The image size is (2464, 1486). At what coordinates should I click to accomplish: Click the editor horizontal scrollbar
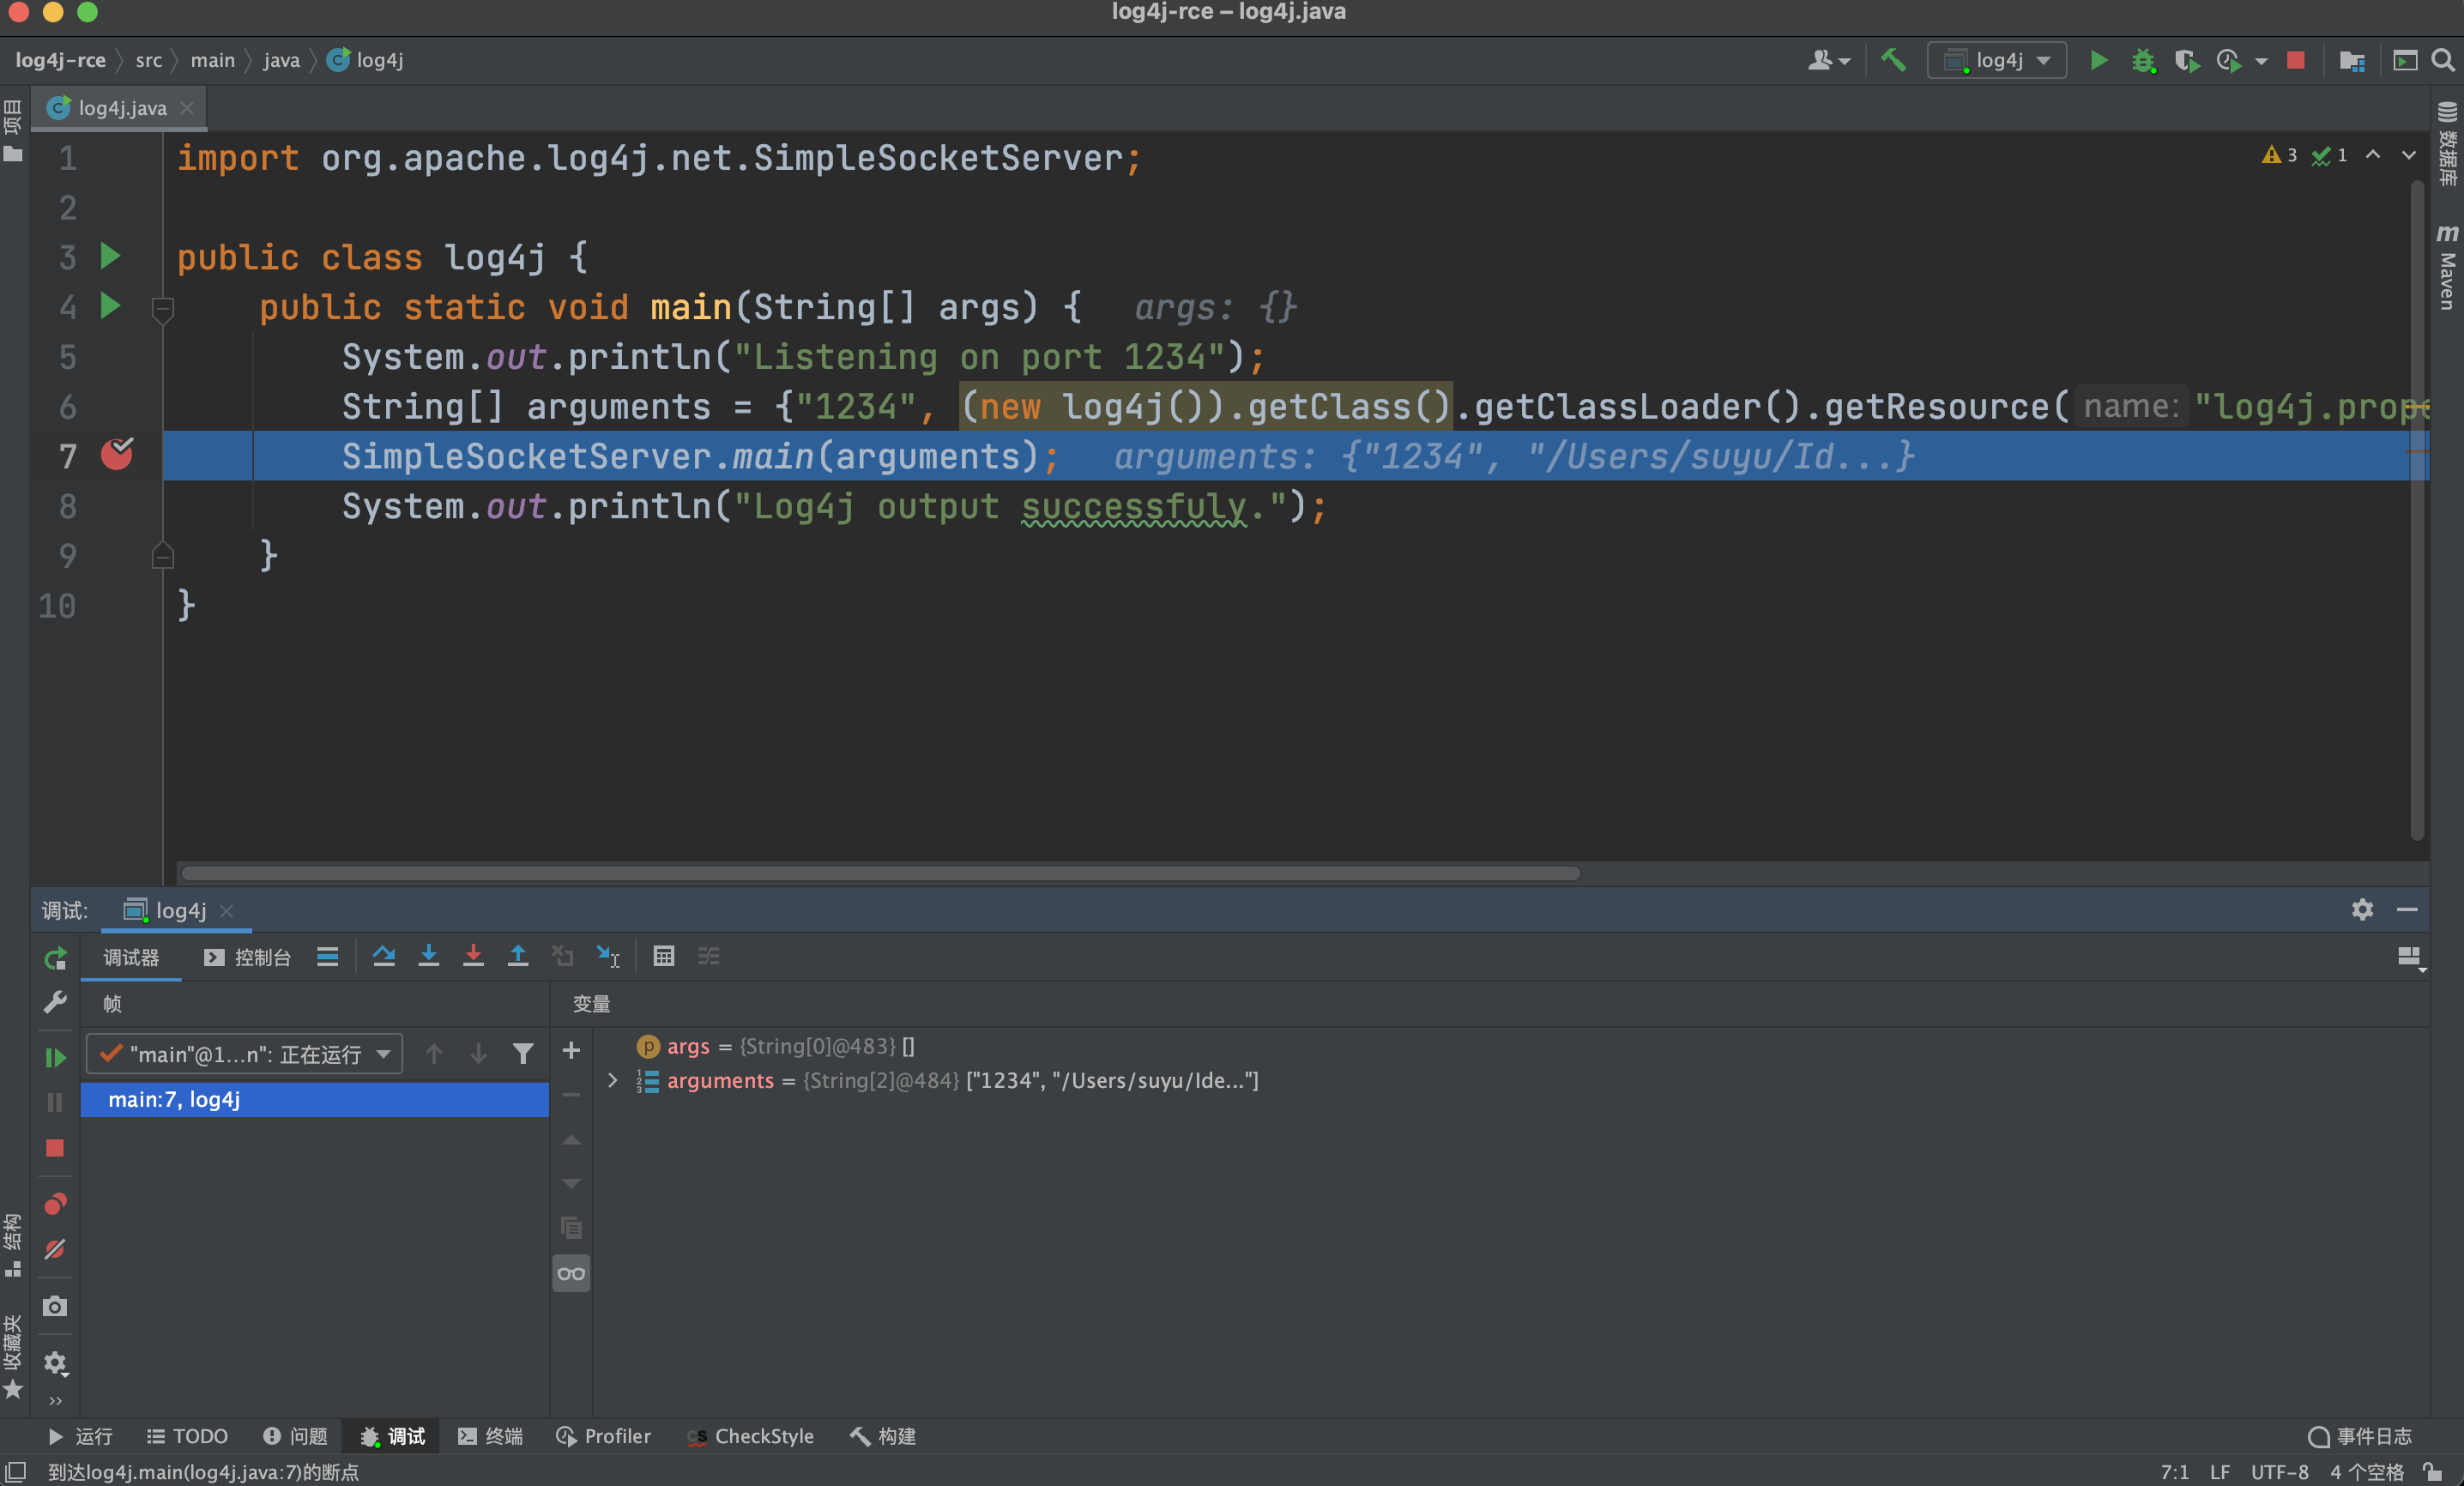pyautogui.click(x=880, y=873)
